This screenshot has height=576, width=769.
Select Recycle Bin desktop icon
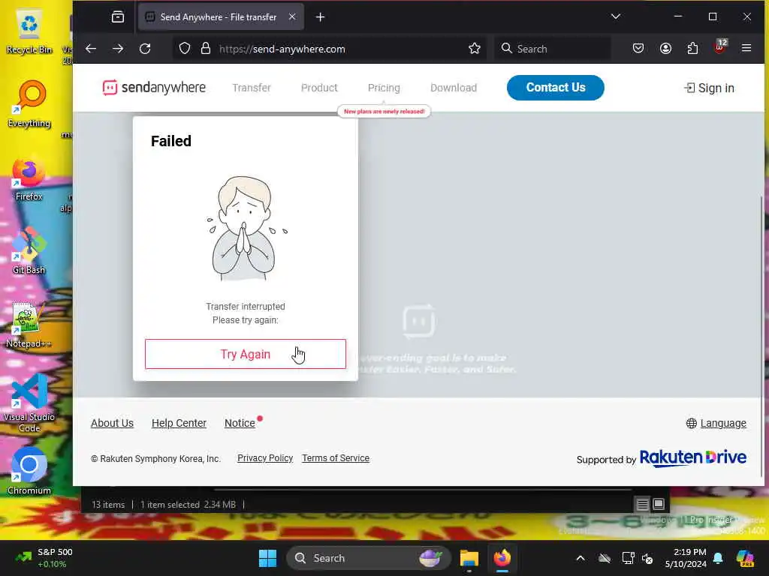coord(29,31)
